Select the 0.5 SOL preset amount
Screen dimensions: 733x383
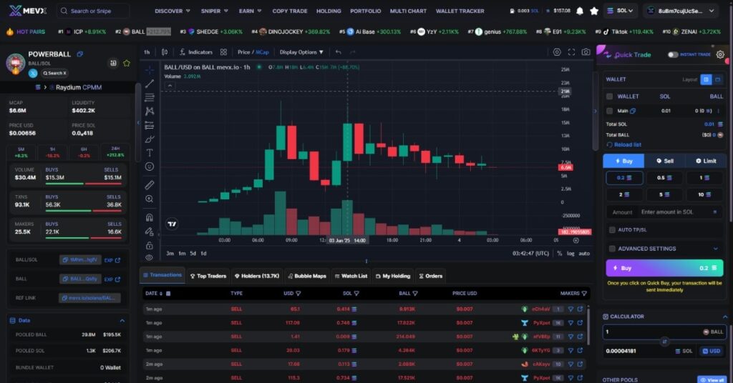coord(664,178)
